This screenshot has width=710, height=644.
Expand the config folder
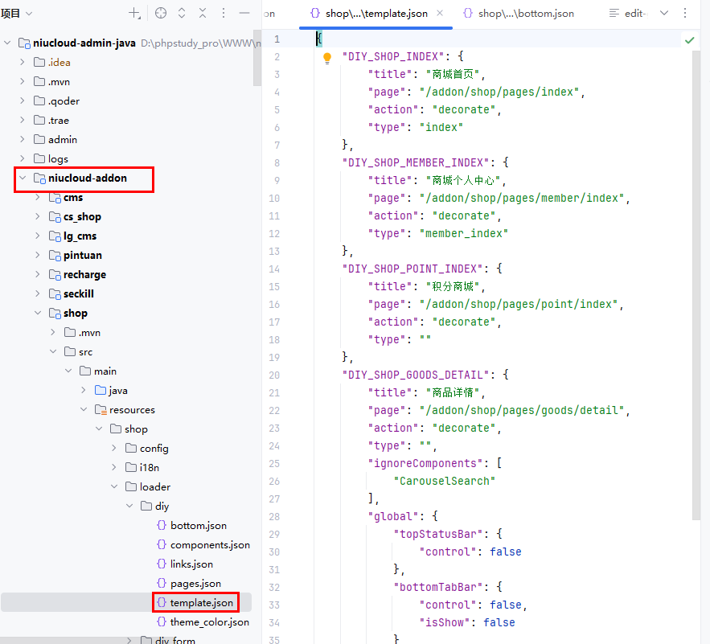(114, 449)
